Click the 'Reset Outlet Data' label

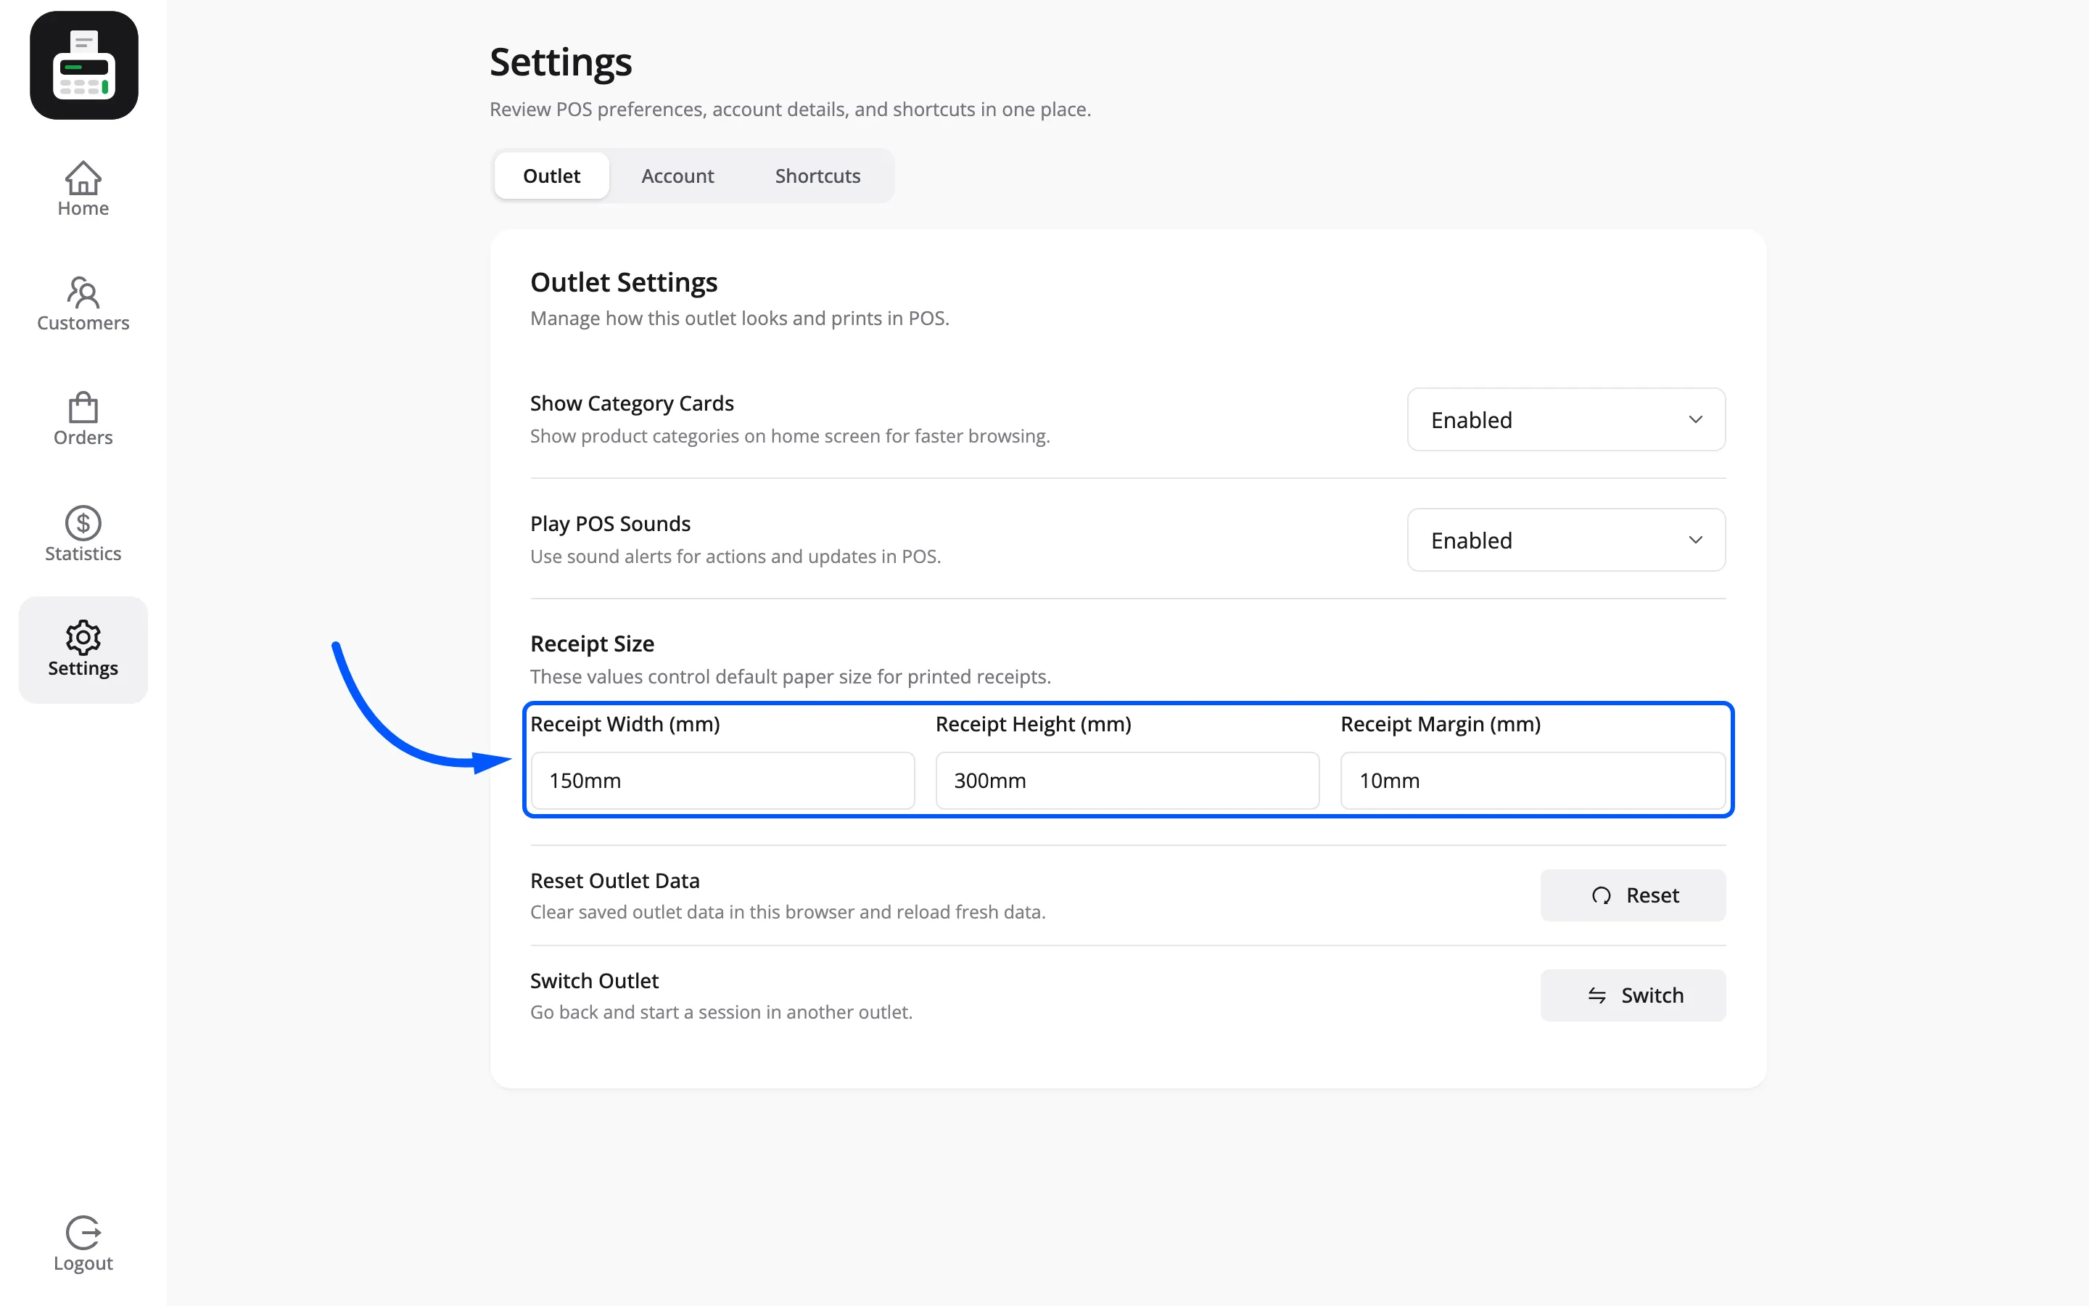614,880
